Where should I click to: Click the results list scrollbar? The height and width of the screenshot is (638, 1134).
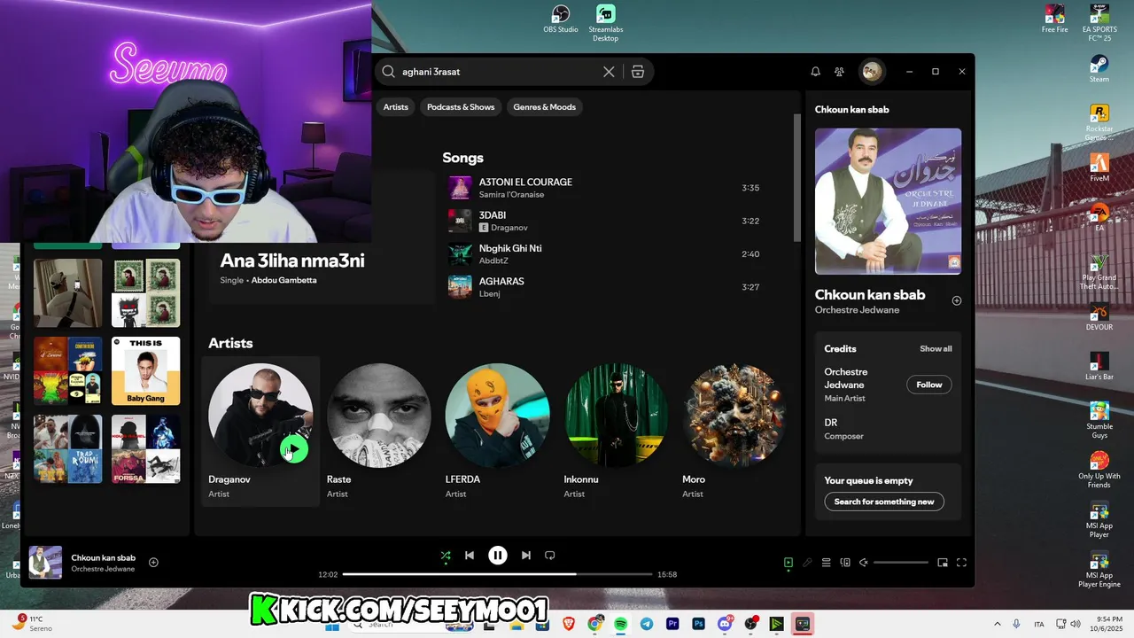tap(797, 177)
